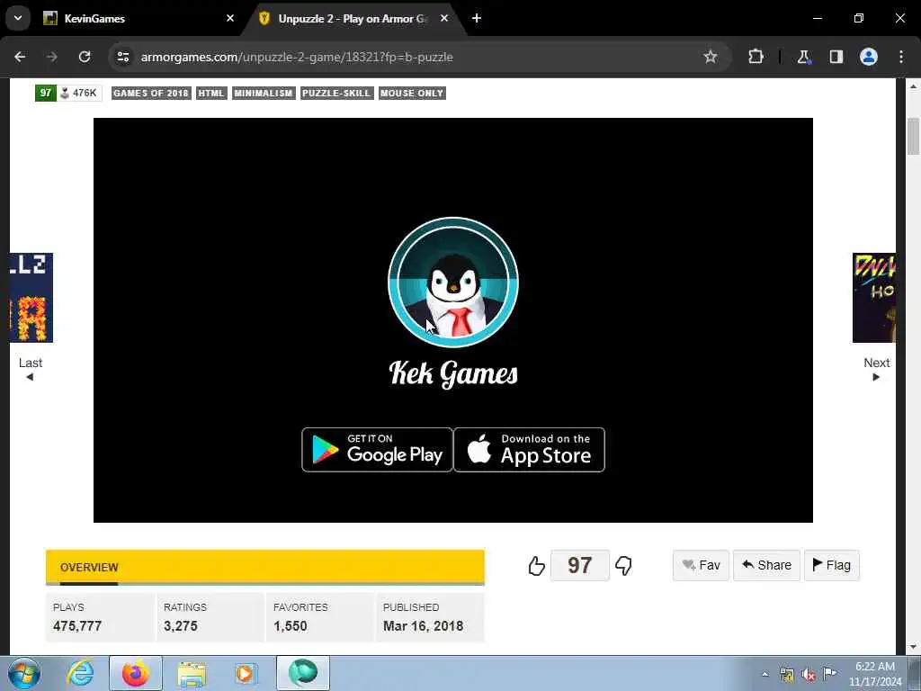Click the page vertical scrollbar thumb
Viewport: 921px width, 691px height.
click(913, 137)
